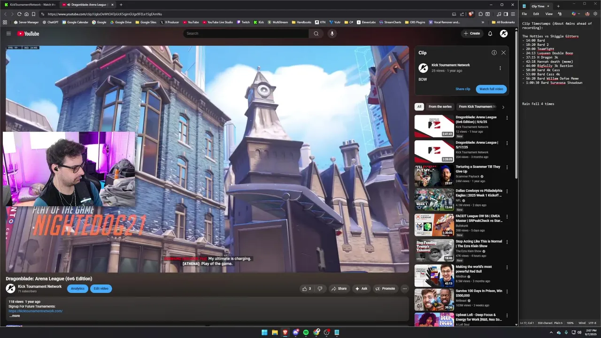Focus the YouTube search field
This screenshot has width=601, height=338.
tap(246, 33)
